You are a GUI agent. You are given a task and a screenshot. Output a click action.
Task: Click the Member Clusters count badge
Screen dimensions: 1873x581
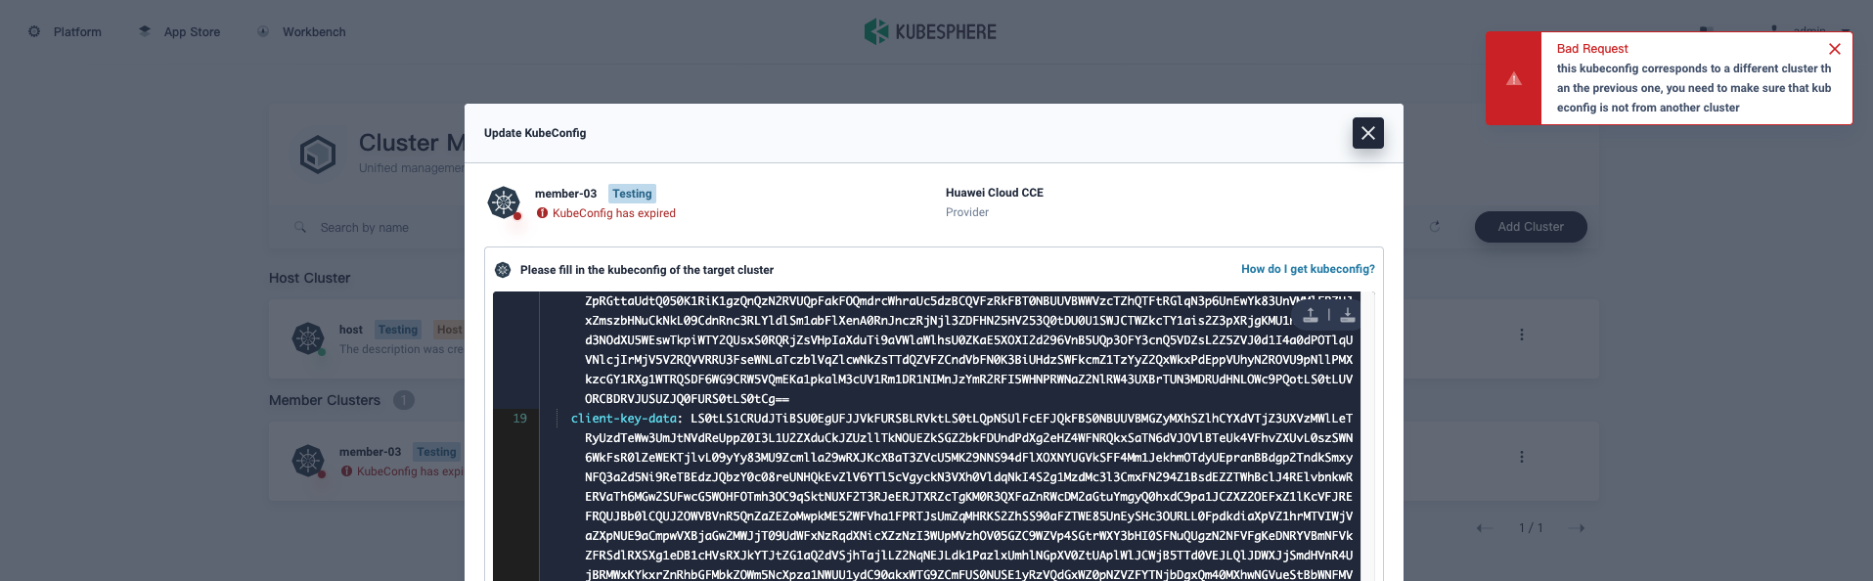click(x=404, y=400)
